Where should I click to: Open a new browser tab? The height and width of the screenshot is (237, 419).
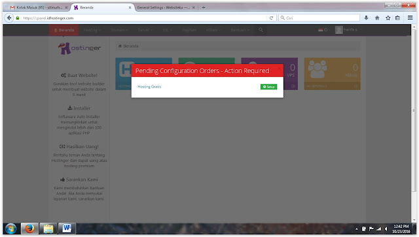pyautogui.click(x=204, y=7)
